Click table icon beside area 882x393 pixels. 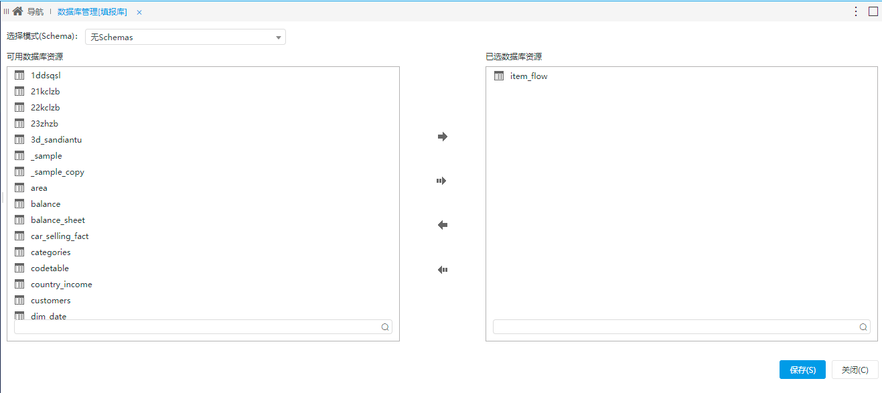tap(19, 188)
